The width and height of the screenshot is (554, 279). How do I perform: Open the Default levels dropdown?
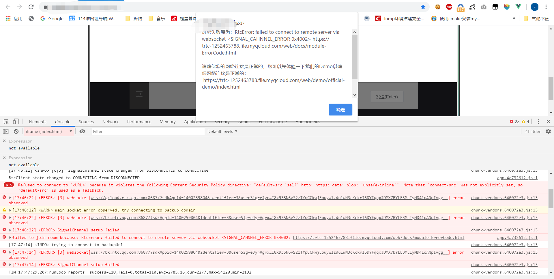222,131
